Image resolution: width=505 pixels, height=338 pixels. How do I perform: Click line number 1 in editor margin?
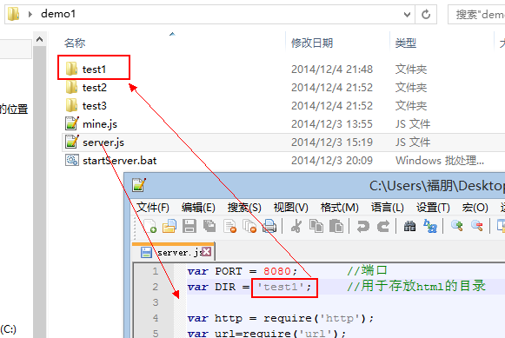point(156,271)
